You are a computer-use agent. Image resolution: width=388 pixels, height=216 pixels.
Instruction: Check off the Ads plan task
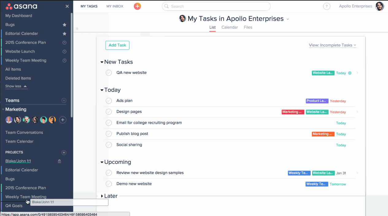coord(109,101)
